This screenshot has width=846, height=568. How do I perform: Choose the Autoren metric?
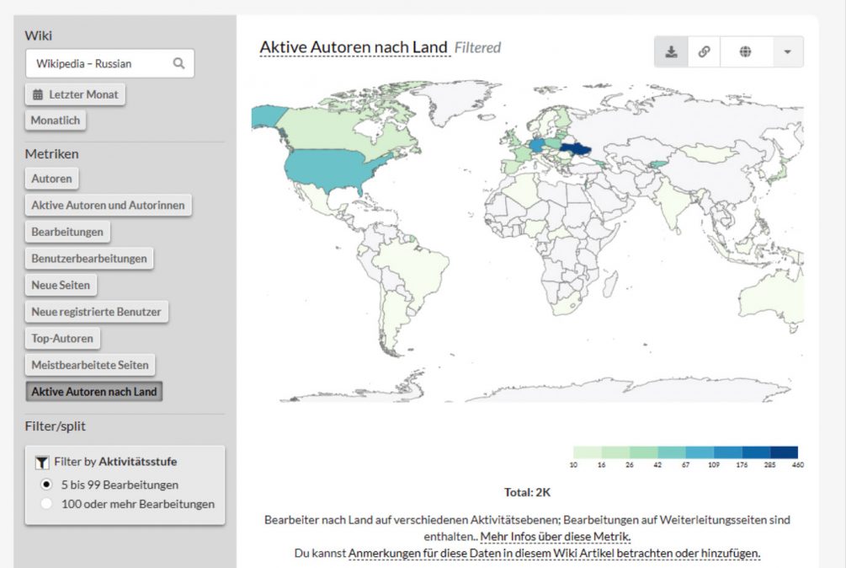[51, 179]
